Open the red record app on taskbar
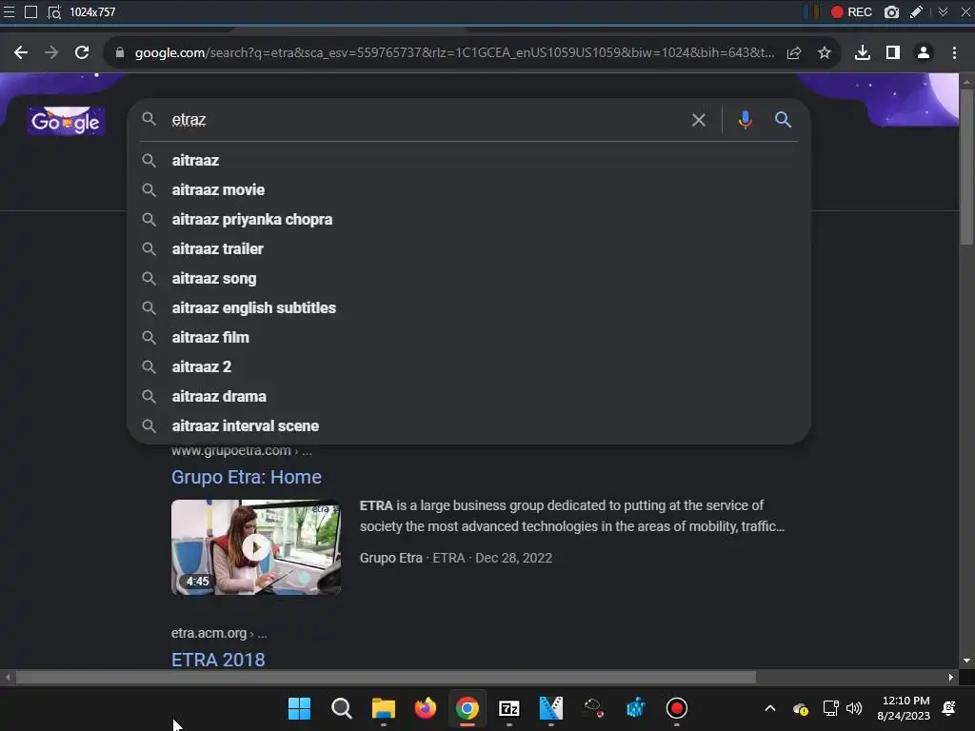This screenshot has height=731, width=975. click(x=677, y=708)
